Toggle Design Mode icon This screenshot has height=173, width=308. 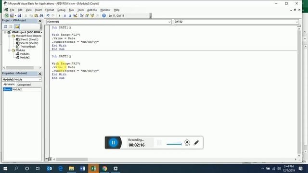75,15
